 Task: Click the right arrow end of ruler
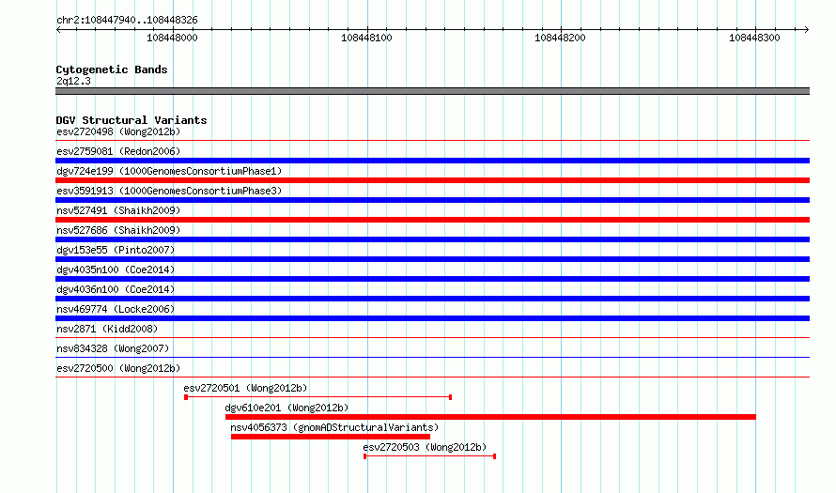click(x=806, y=29)
